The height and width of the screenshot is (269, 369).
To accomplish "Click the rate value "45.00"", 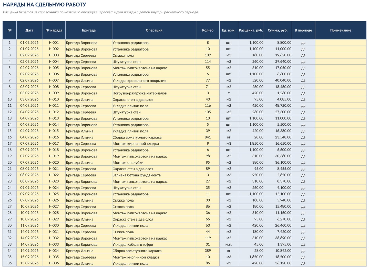I will coord(251,244).
